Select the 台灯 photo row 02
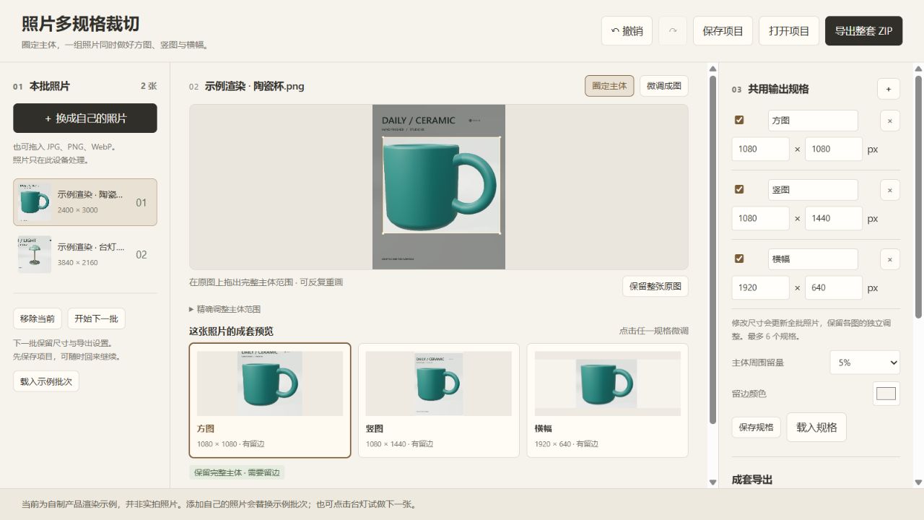 tap(85, 254)
